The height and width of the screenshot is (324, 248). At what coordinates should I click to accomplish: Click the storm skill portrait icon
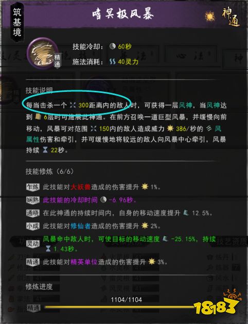(43, 53)
